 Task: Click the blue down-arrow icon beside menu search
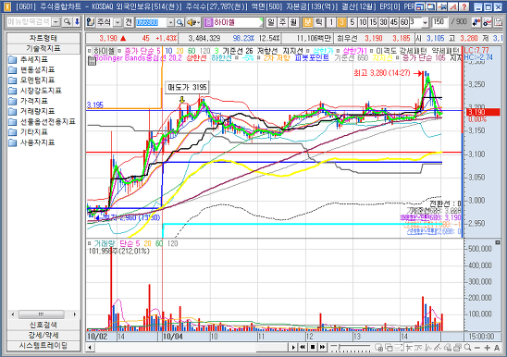point(77,22)
